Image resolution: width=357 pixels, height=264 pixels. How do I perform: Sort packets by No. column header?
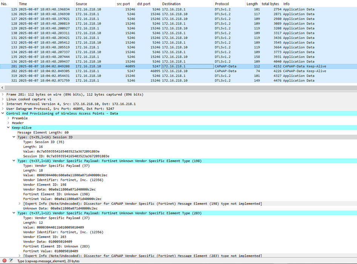pyautogui.click(x=9, y=4)
